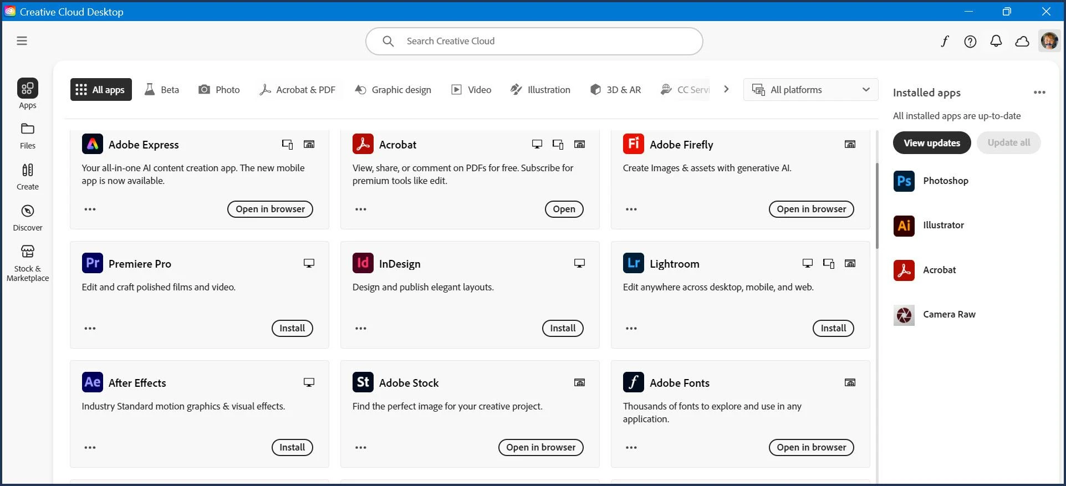The width and height of the screenshot is (1066, 486).
Task: Open the notifications bell
Action: (x=996, y=41)
